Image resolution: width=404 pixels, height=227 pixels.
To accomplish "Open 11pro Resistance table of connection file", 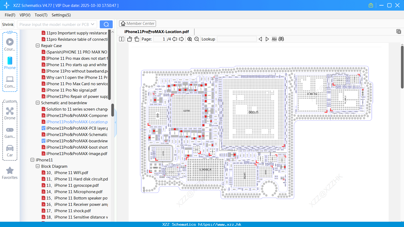I will pos(75,39).
